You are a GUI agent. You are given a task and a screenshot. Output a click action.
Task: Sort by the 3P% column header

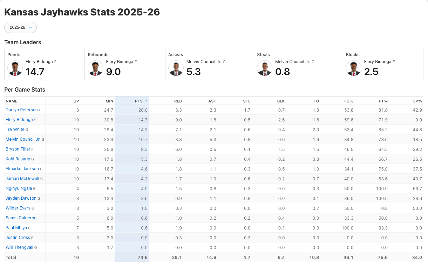coord(417,101)
